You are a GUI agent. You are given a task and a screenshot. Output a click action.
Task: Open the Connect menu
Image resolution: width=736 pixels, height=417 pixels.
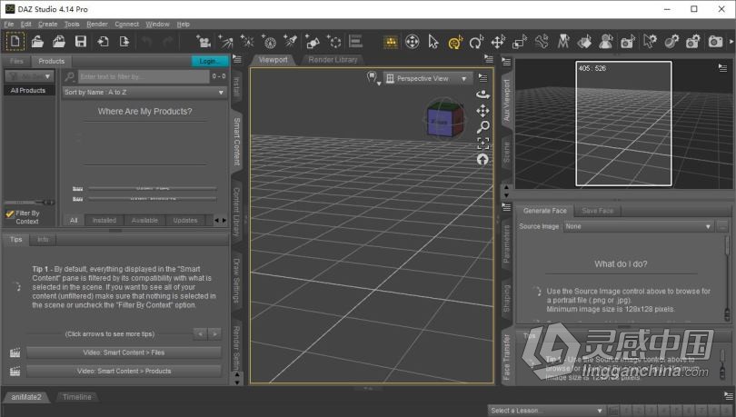tap(126, 24)
